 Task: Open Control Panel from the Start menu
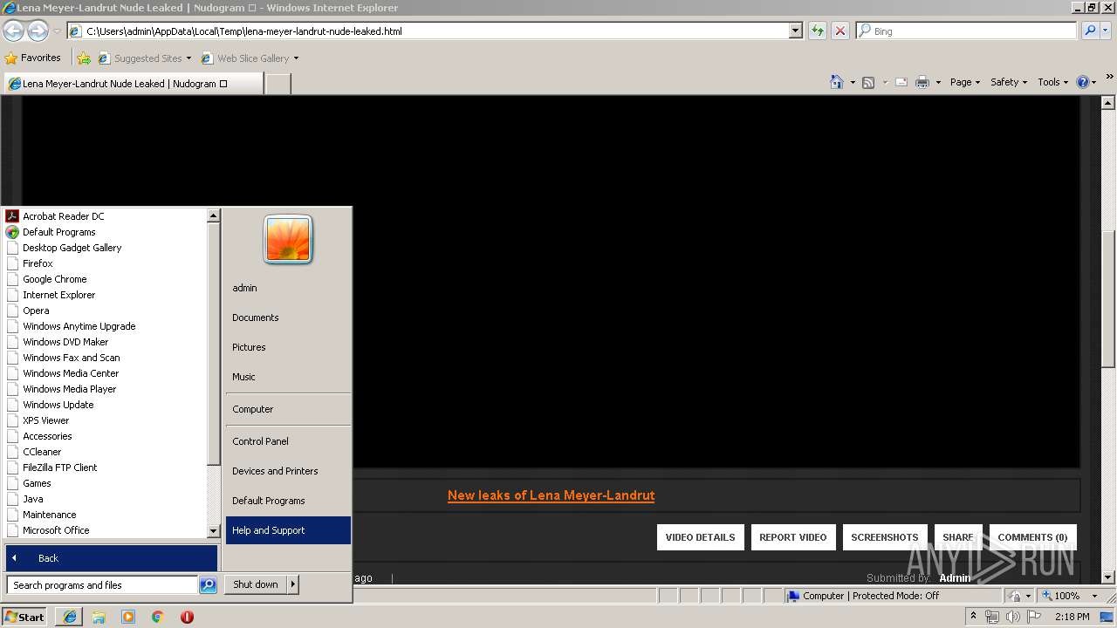pos(260,441)
